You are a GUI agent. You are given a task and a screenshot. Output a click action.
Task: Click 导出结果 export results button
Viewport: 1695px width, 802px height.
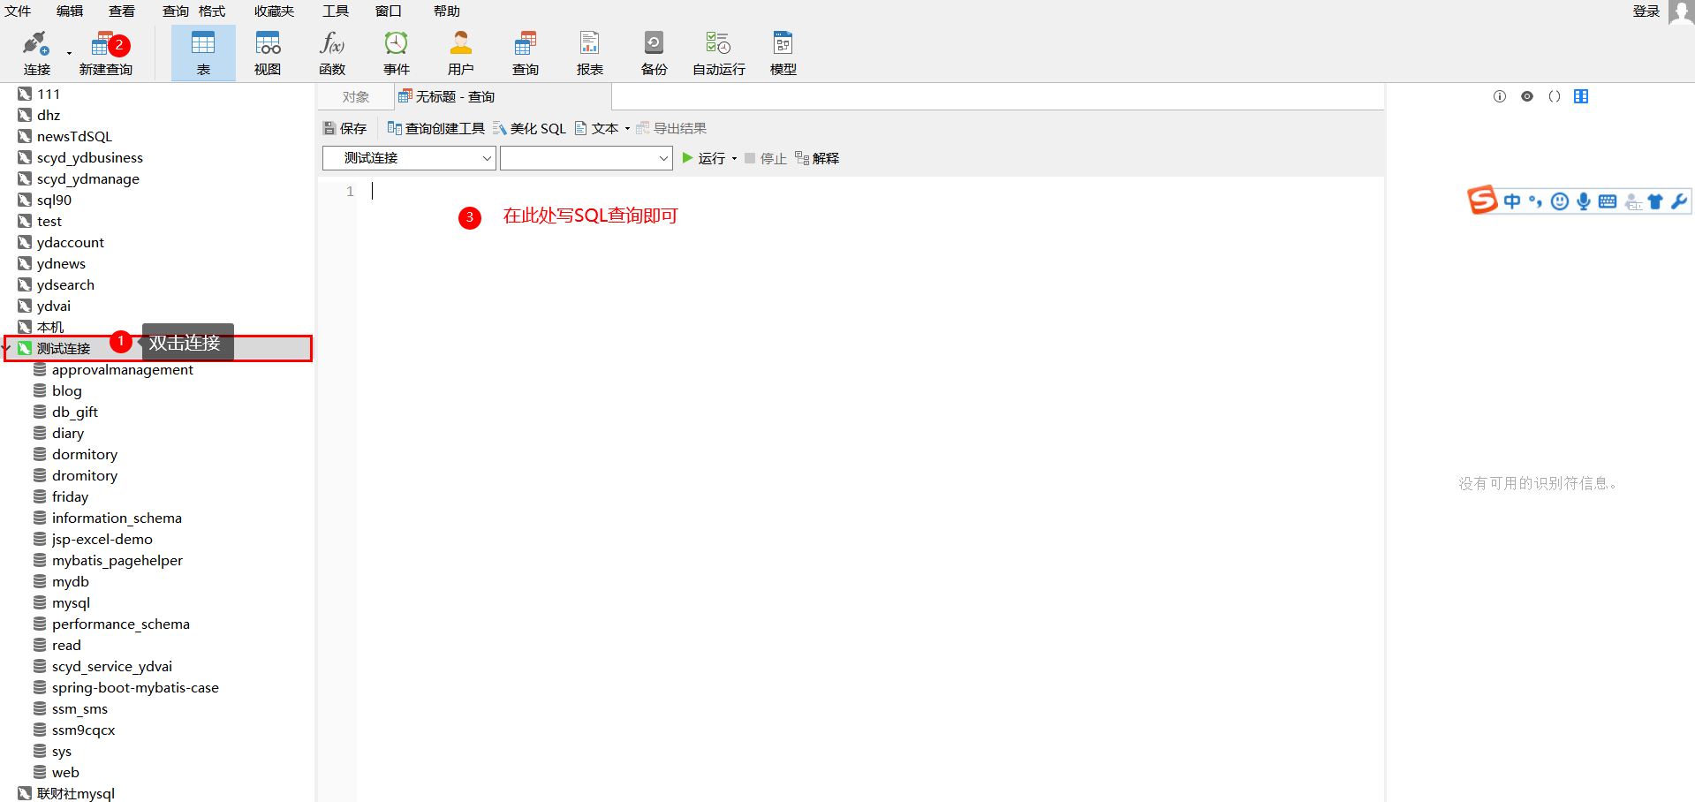click(x=671, y=128)
